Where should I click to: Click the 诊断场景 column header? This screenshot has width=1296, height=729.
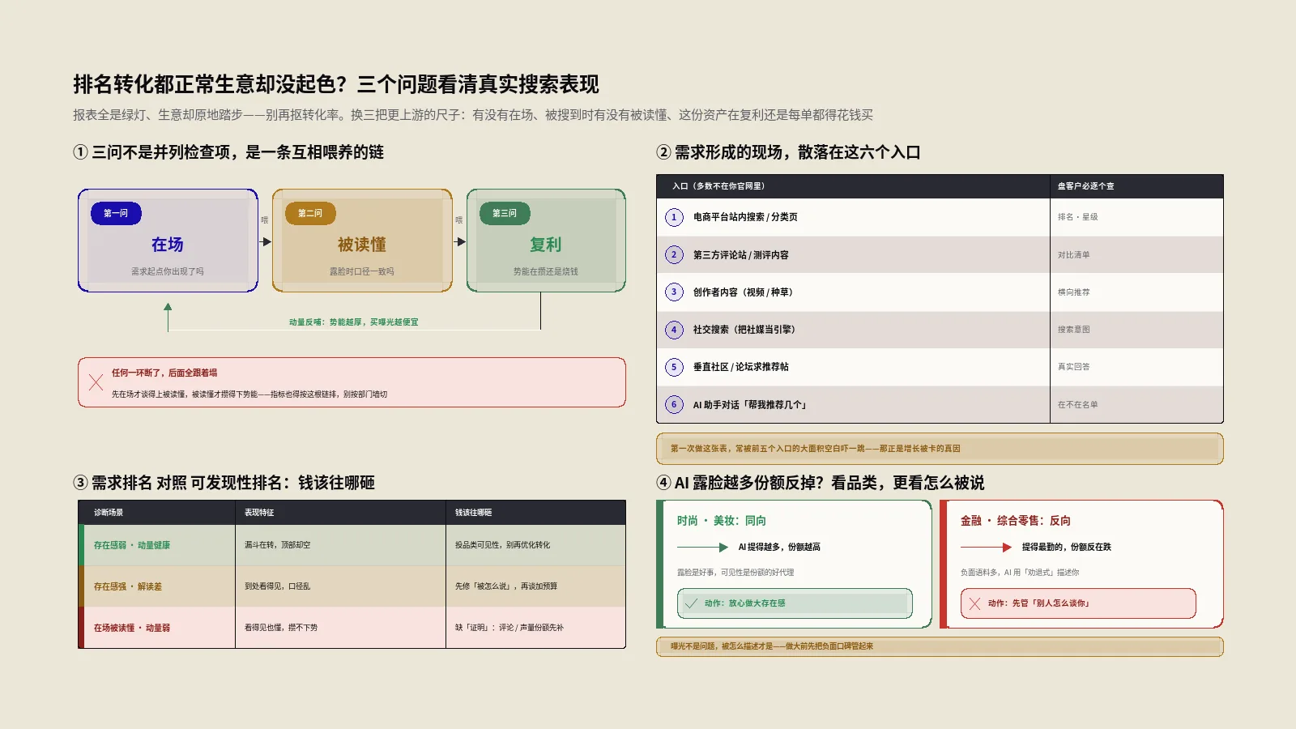pos(109,513)
